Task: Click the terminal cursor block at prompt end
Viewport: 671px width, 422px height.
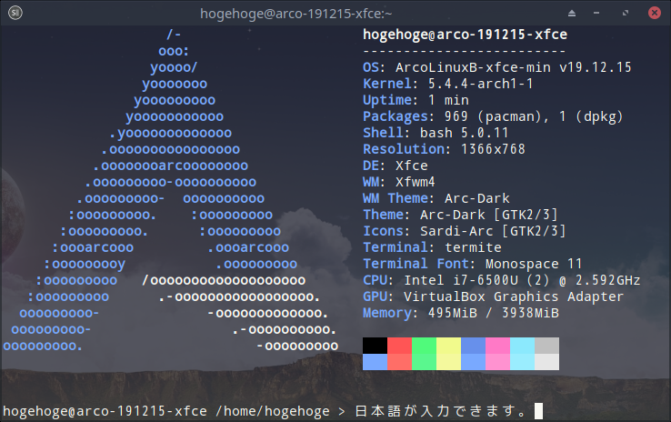Action: pos(538,411)
